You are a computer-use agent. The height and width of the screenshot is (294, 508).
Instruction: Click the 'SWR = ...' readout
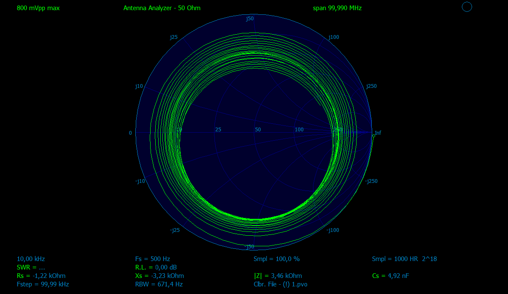(x=31, y=267)
